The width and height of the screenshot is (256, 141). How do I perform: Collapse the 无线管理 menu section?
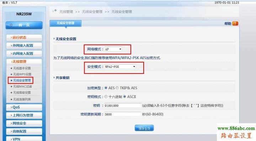pyautogui.click(x=24, y=61)
